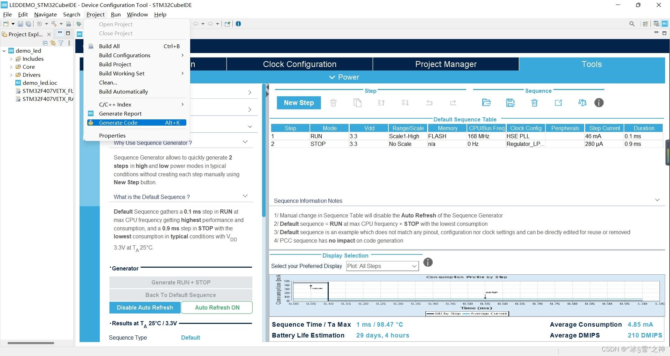The width and height of the screenshot is (670, 356).
Task: Collapse 'What is the Default Sequence ?' section
Action: point(245,196)
